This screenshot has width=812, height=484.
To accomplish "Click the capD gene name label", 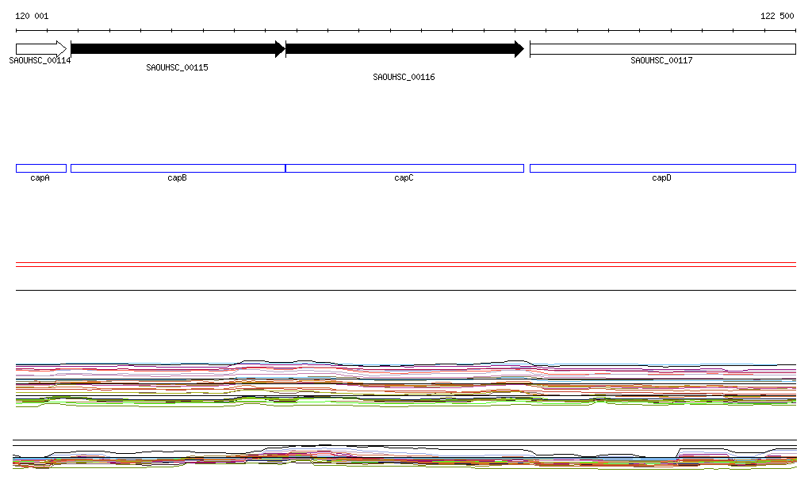I will coord(661,178).
